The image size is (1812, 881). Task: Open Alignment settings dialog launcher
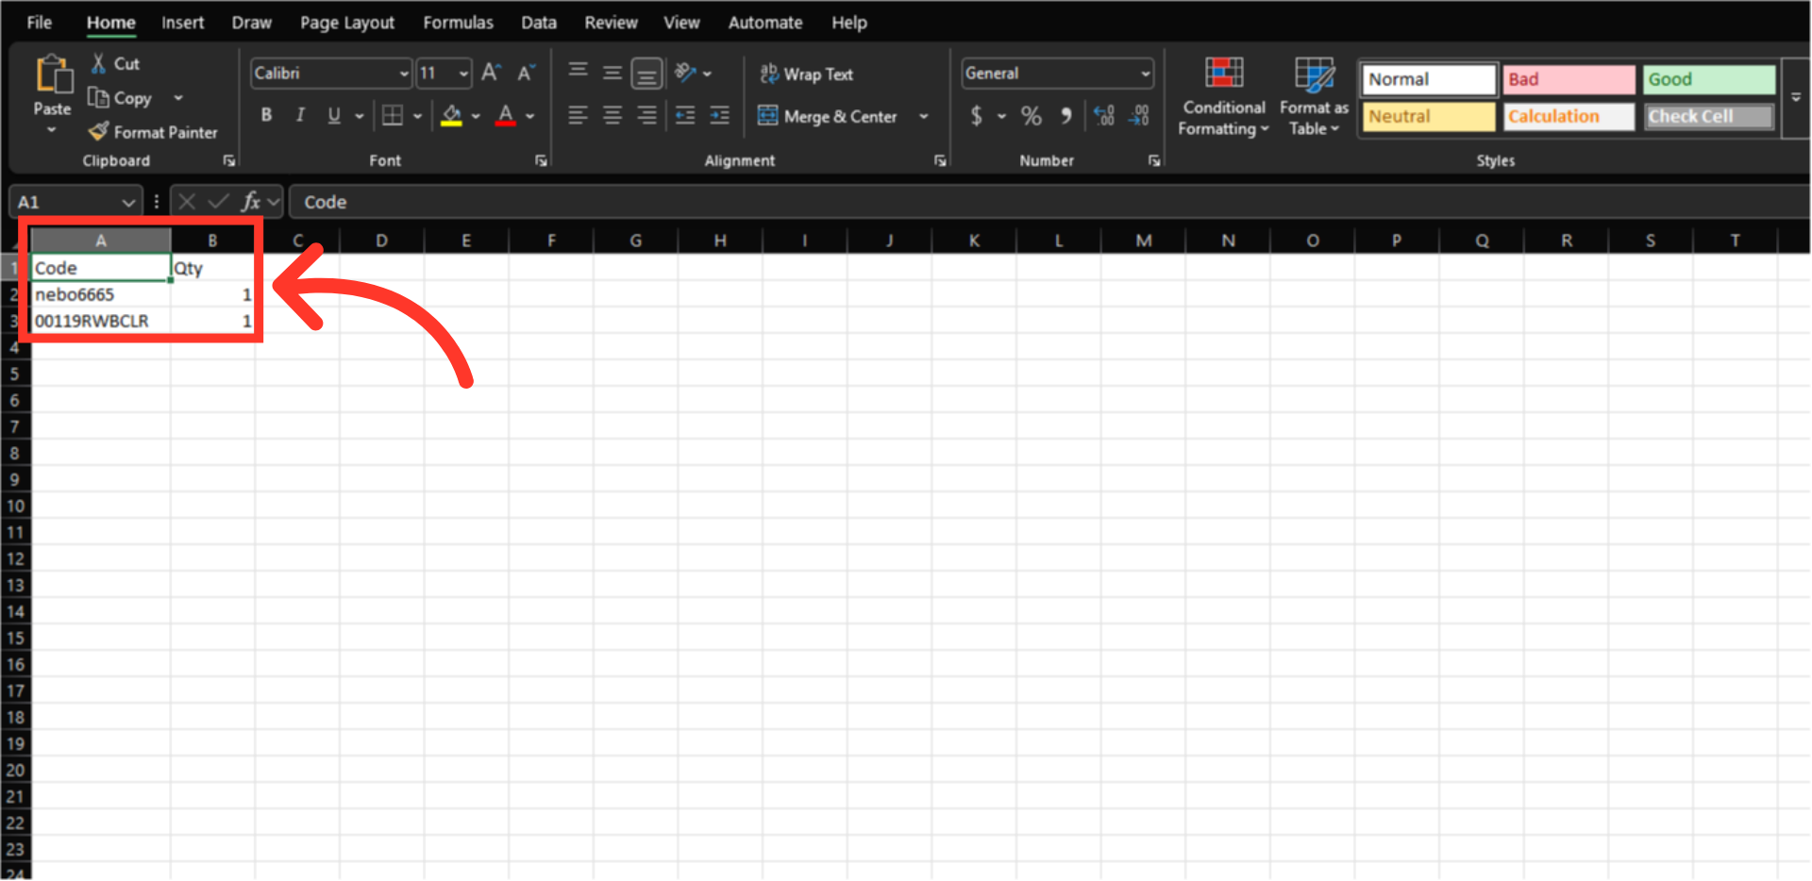[940, 160]
